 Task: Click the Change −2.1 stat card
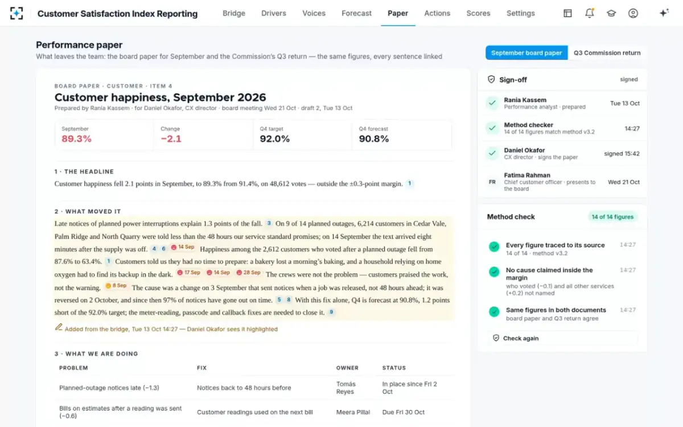click(203, 136)
